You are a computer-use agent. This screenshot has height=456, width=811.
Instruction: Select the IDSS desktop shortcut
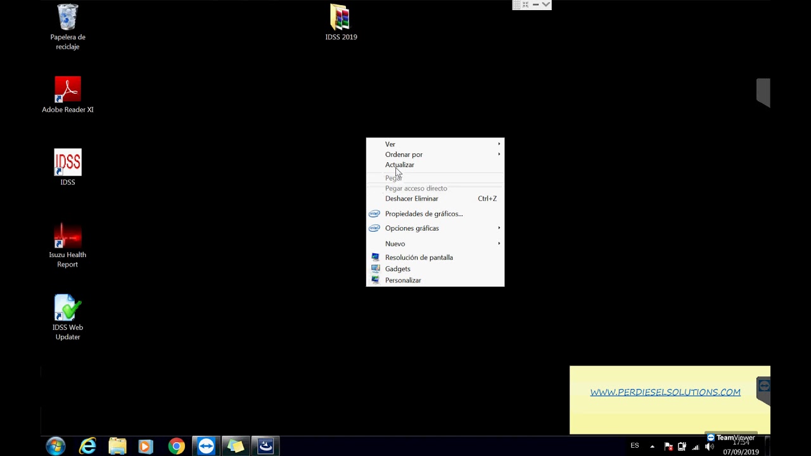click(68, 167)
